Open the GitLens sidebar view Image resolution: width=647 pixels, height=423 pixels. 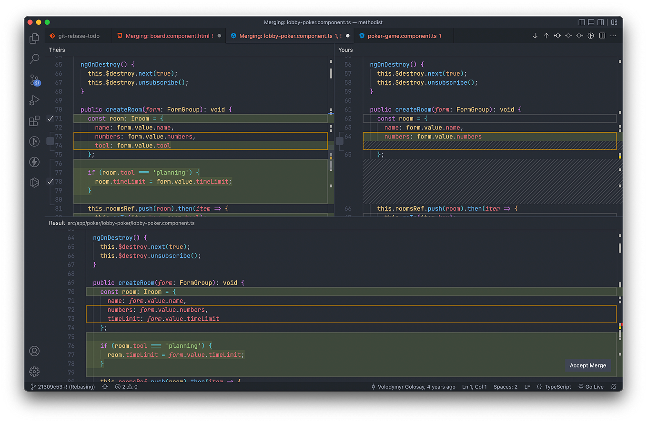34,141
